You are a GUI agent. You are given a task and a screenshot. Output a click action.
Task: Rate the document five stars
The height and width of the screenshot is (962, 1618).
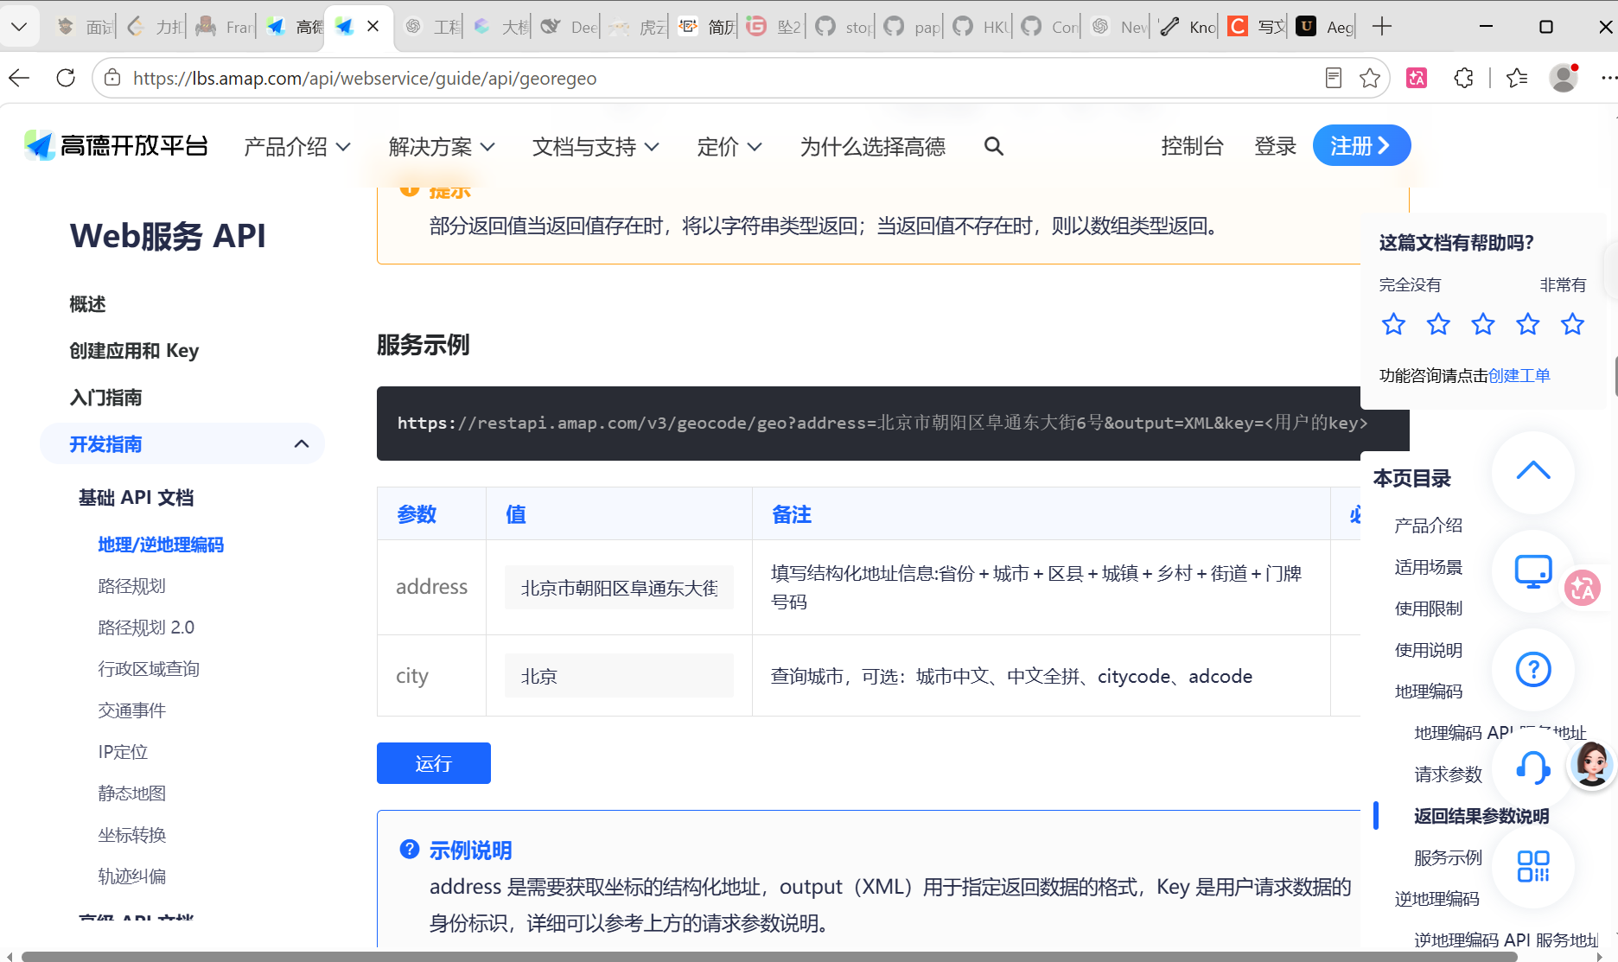click(x=1572, y=324)
